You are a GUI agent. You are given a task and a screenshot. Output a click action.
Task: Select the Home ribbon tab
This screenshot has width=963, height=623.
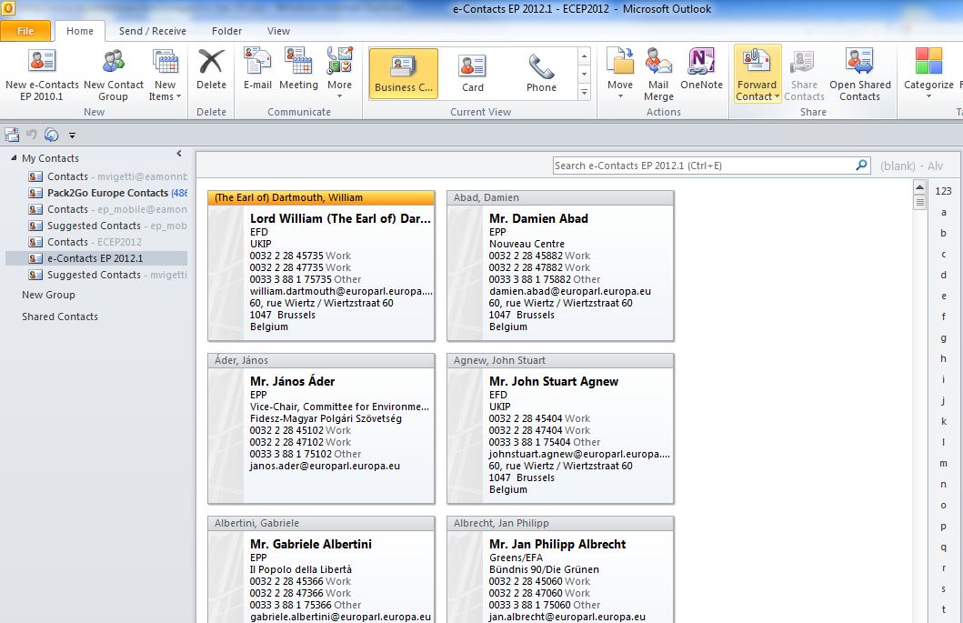point(80,31)
